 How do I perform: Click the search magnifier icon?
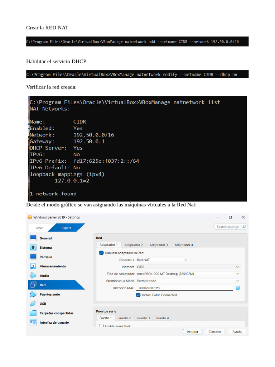(244, 227)
